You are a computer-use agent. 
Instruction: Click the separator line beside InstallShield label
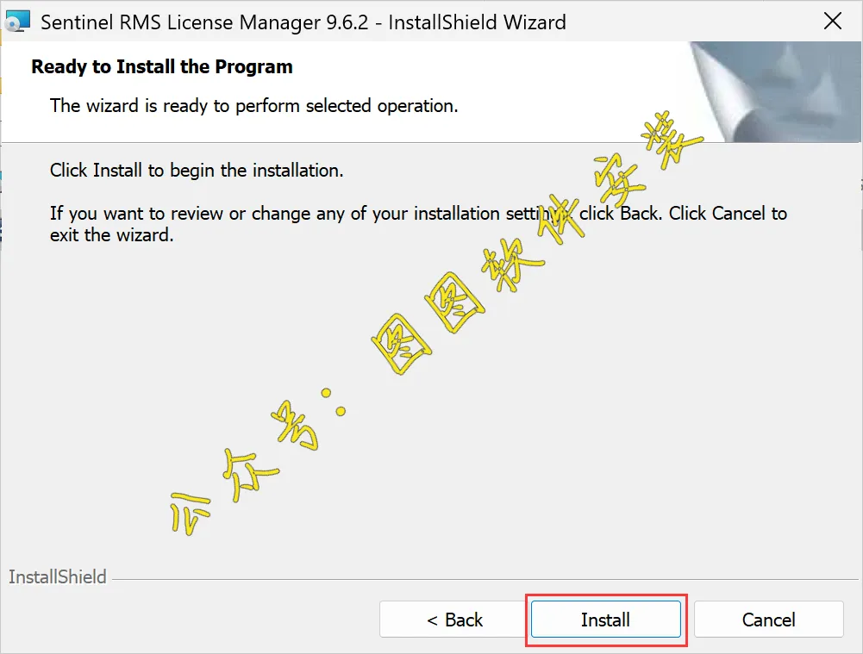coord(485,579)
